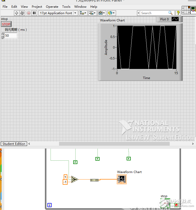The image size is (196, 210).
Task: Click the middle False boolean constant
Action: pyautogui.click(x=97, y=159)
